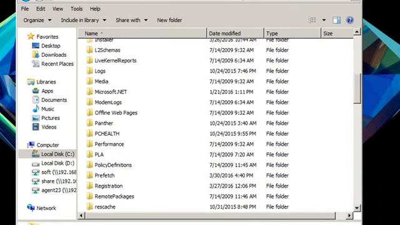Click the share network drive icon
This screenshot has width=400, height=225.
36,181
